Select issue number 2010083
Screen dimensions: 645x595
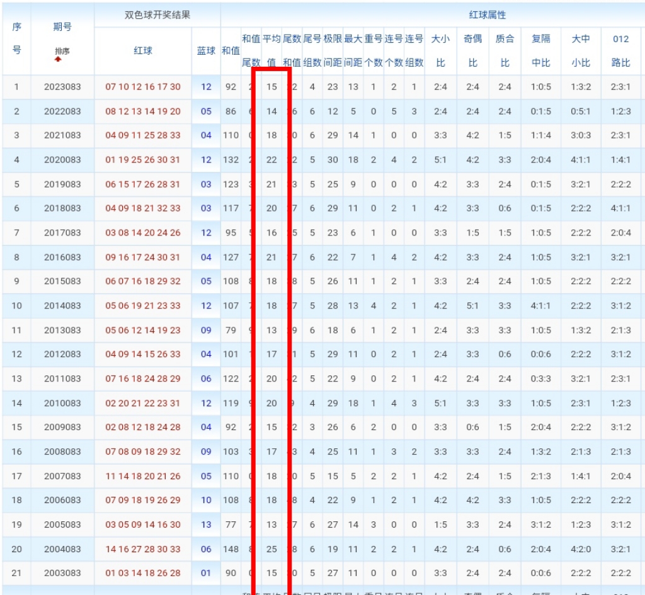coord(62,403)
